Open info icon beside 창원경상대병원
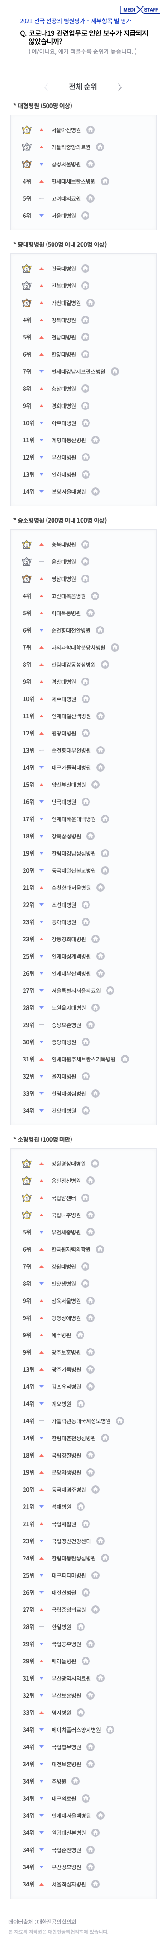166x1950 pixels. click(95, 1164)
